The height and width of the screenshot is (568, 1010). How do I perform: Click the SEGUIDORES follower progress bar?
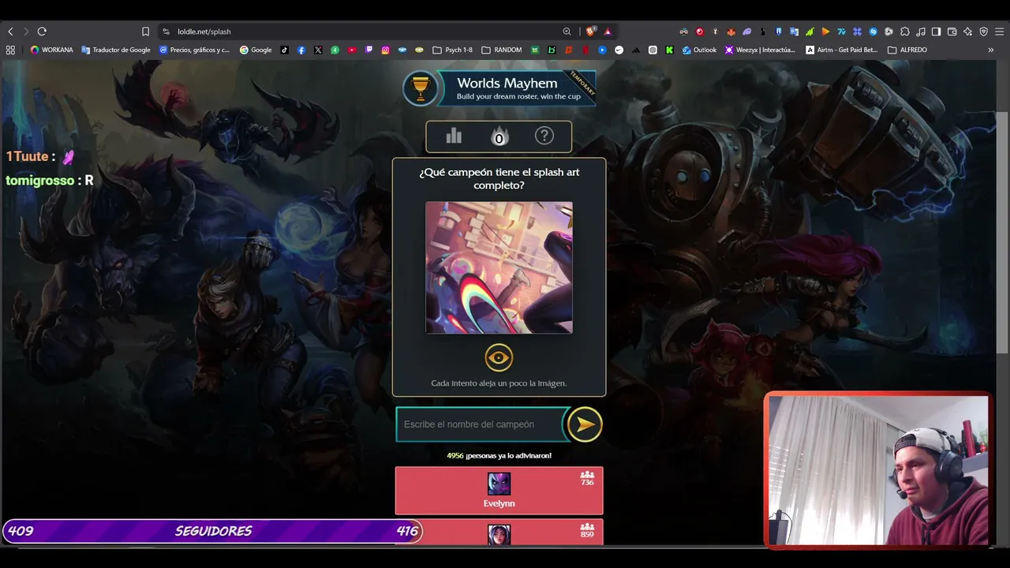pos(213,531)
